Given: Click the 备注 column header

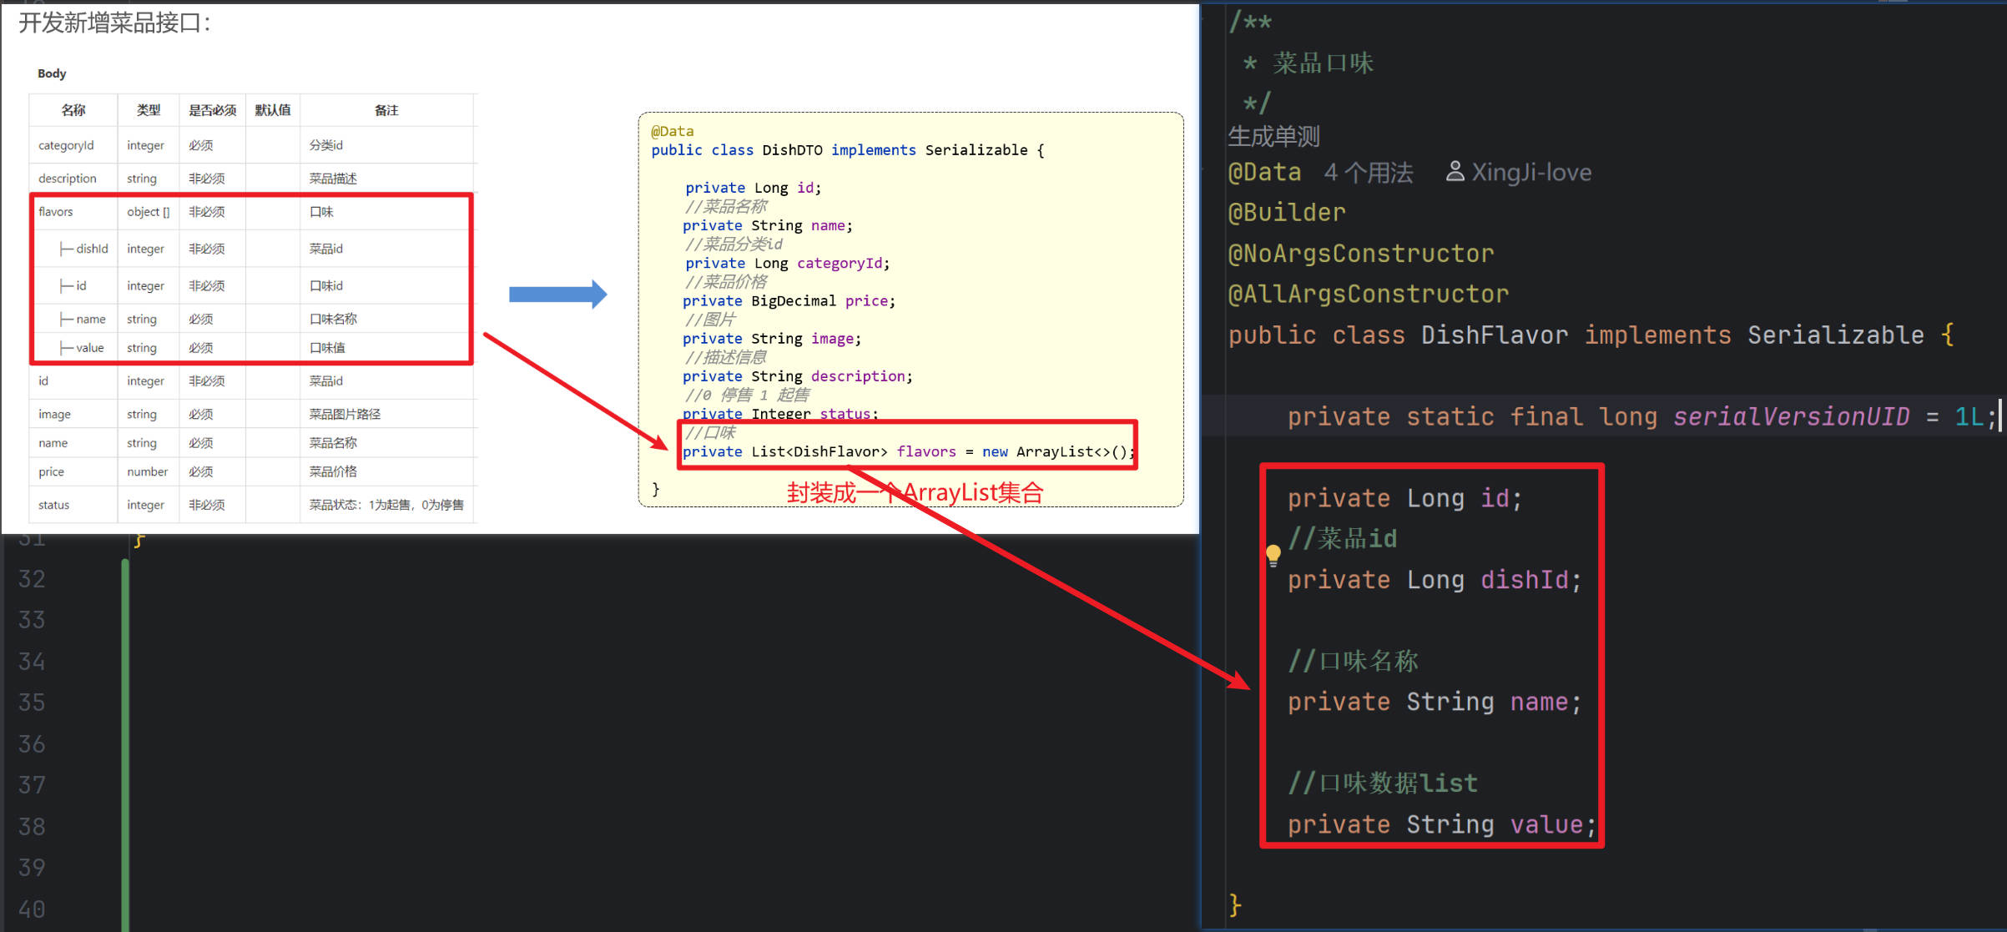Looking at the screenshot, I should point(386,110).
